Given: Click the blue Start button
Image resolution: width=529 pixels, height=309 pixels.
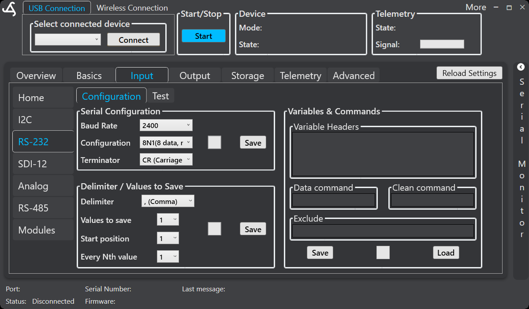Looking at the screenshot, I should tap(204, 36).
